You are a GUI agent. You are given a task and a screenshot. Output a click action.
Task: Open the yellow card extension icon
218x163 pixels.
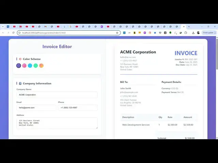point(140,33)
